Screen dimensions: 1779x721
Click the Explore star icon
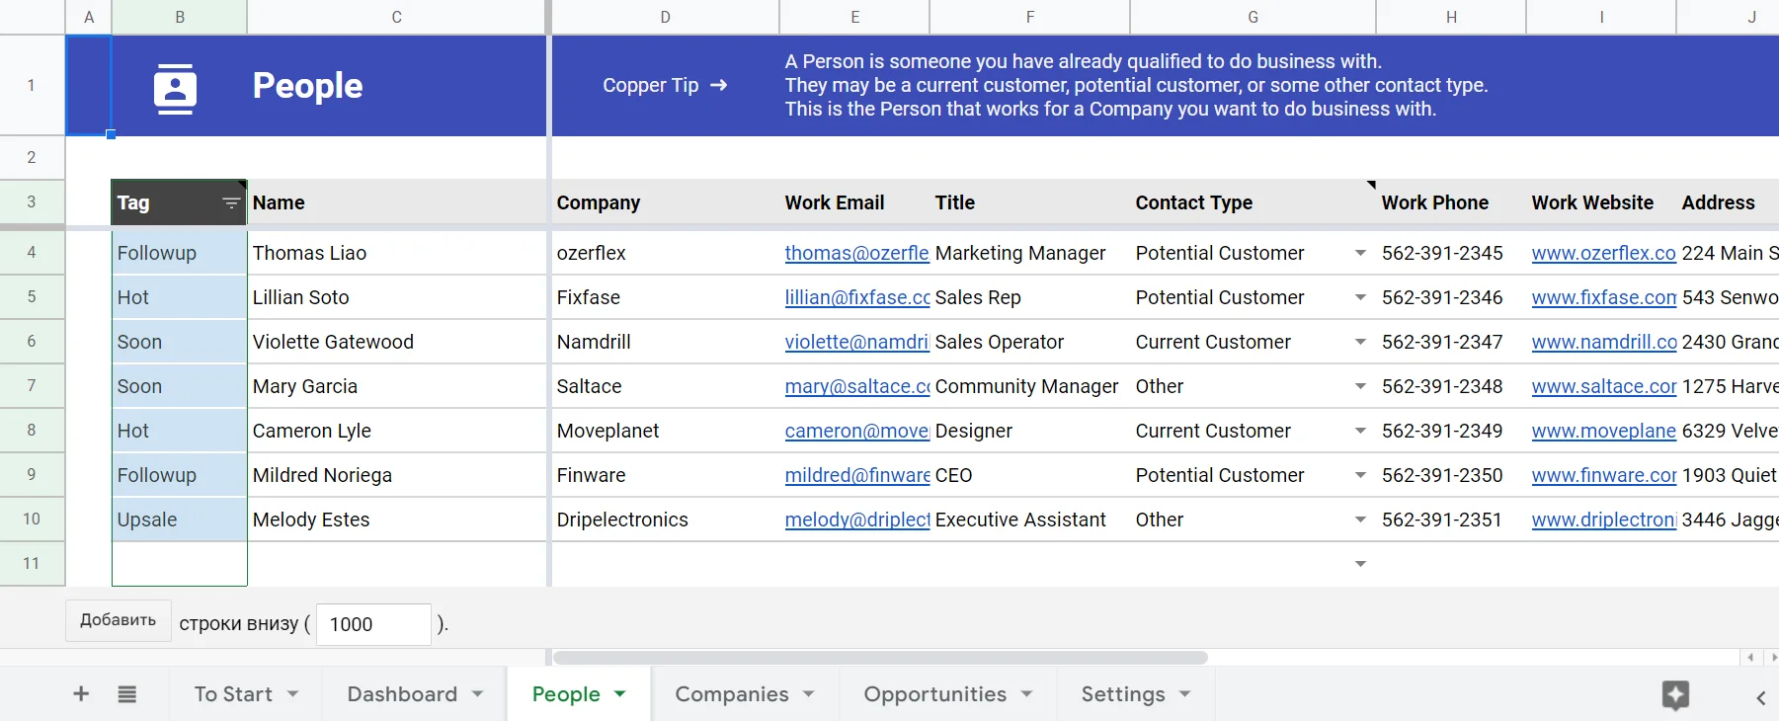[x=1675, y=695]
